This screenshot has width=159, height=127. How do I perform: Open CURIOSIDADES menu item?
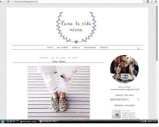tap(90, 47)
